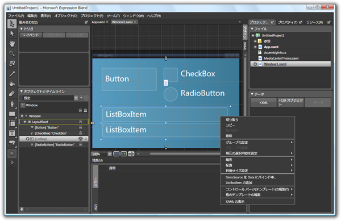Click the snap to grid icon

pyautogui.click(x=124, y=154)
